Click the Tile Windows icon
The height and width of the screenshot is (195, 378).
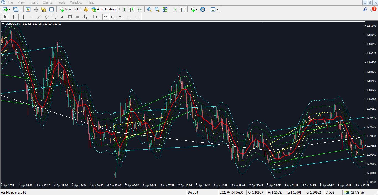pyautogui.click(x=165, y=9)
